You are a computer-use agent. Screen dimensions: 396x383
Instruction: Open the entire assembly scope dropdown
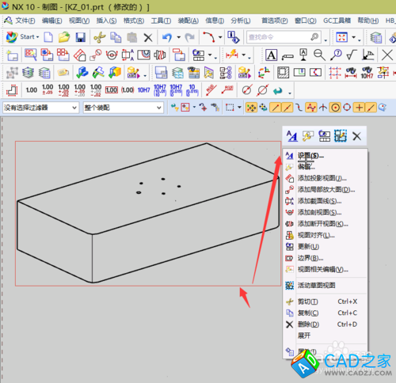(x=124, y=108)
